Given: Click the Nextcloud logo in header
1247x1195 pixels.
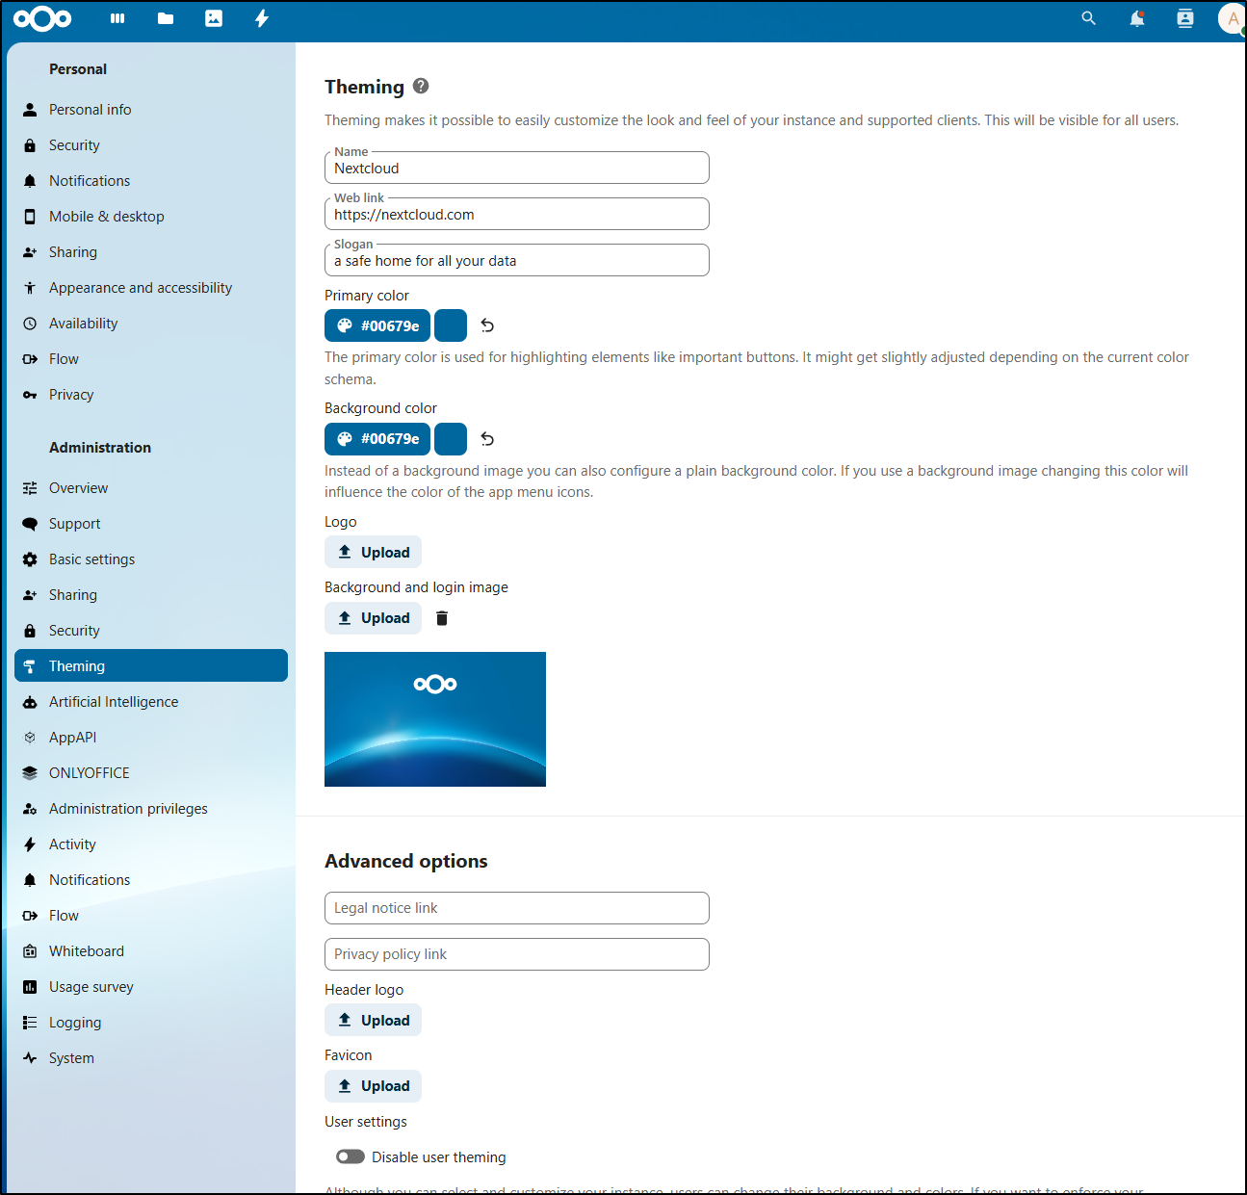Looking at the screenshot, I should tap(42, 18).
